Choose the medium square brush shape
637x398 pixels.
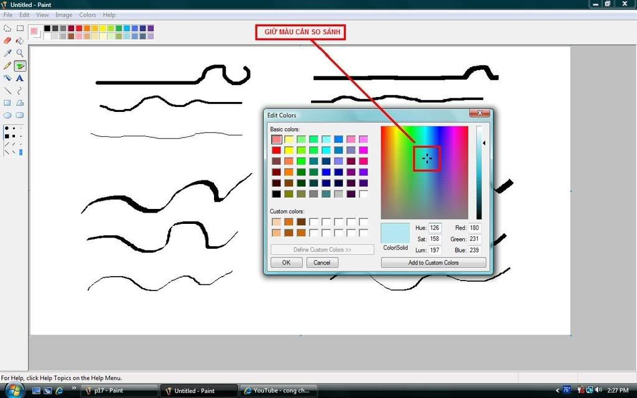tap(14, 136)
